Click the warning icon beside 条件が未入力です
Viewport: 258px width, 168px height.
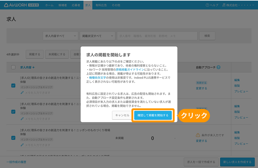point(198,135)
